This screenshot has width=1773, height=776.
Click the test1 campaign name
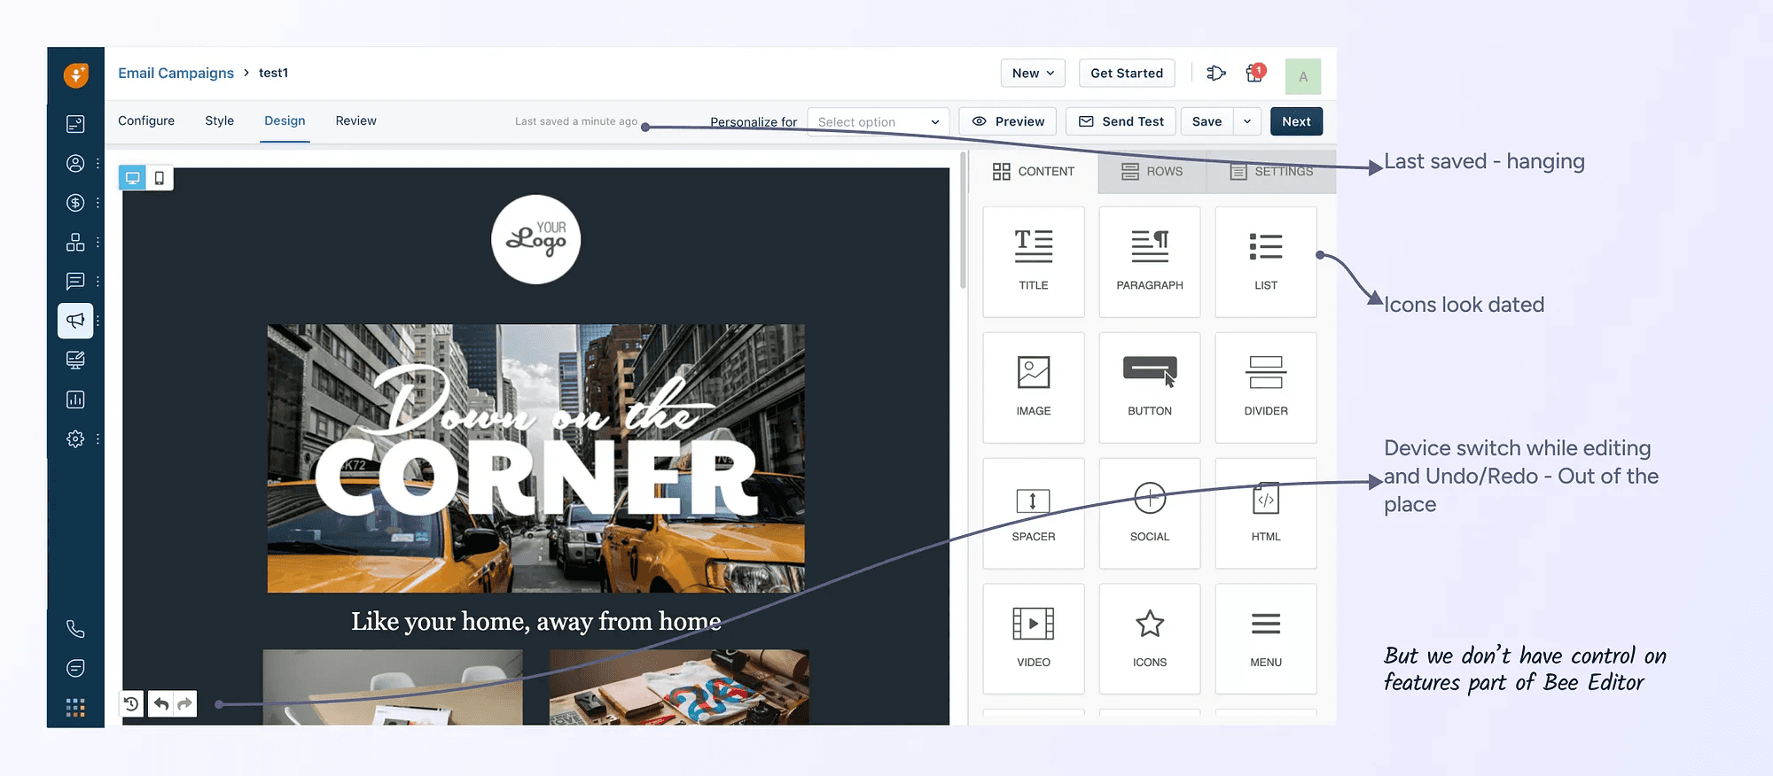pos(273,73)
